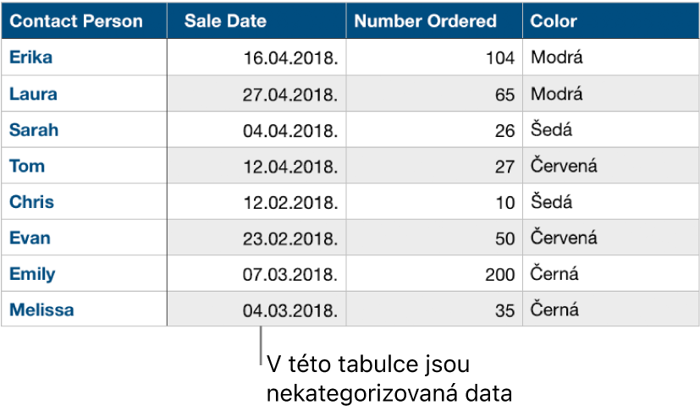This screenshot has width=700, height=416.
Task: Select the cell containing Sarah
Action: click(84, 130)
